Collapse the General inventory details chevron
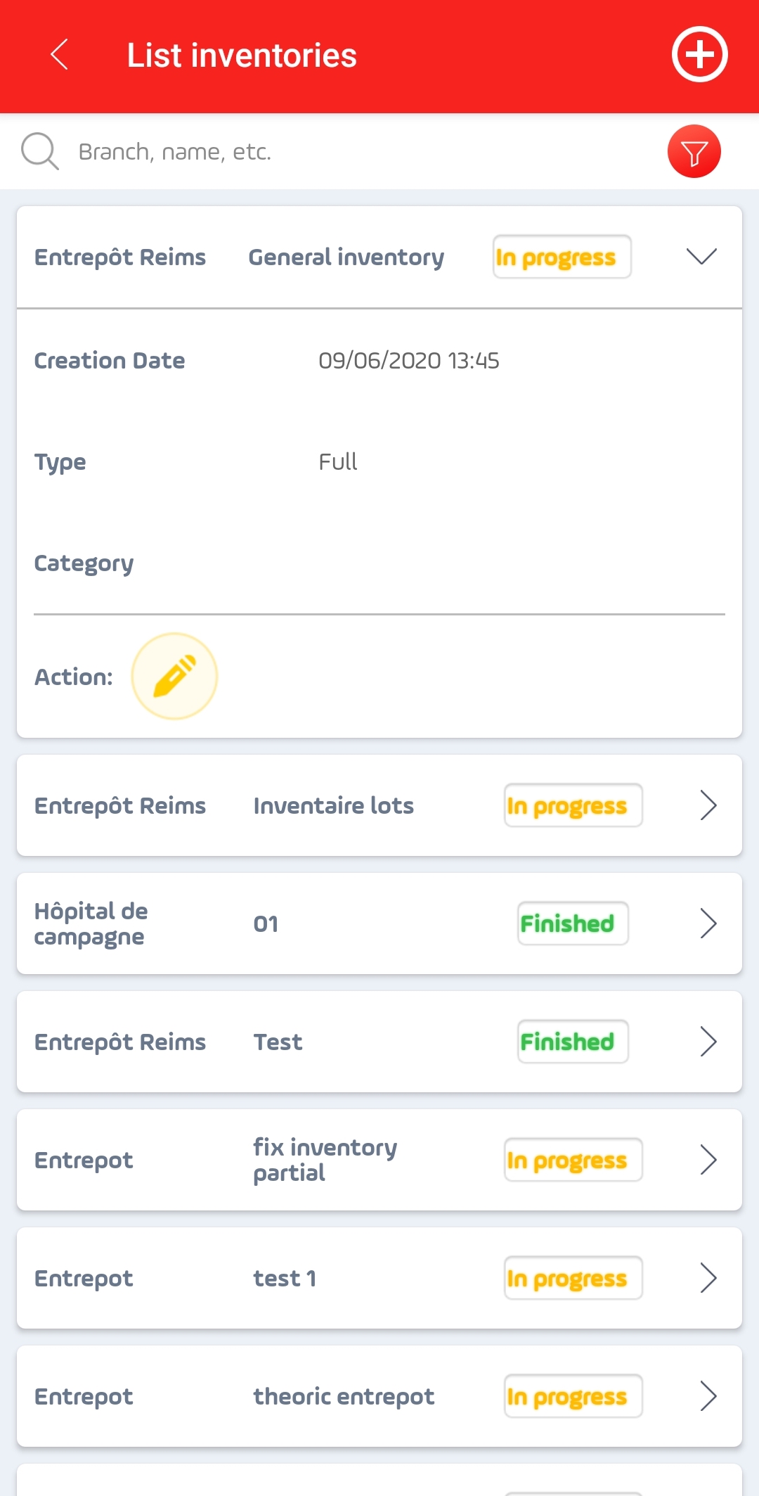 tap(701, 257)
